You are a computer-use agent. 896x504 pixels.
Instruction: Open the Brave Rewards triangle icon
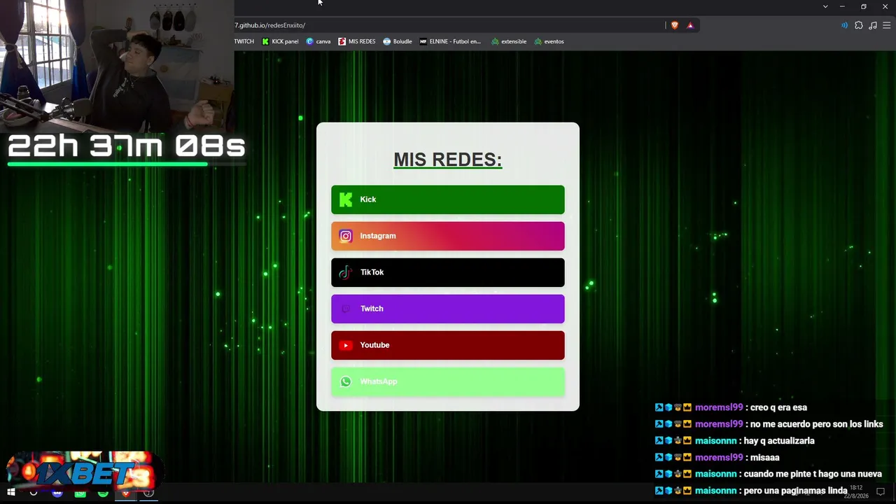tap(690, 25)
